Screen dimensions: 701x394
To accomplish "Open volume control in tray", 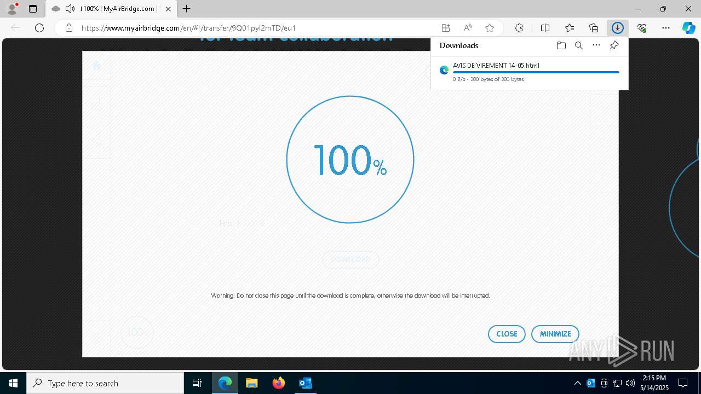I will click(630, 383).
